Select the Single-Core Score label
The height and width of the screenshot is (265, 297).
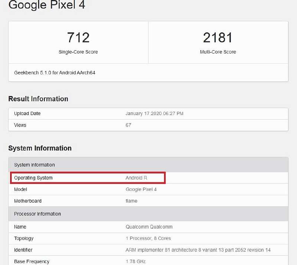tap(78, 52)
